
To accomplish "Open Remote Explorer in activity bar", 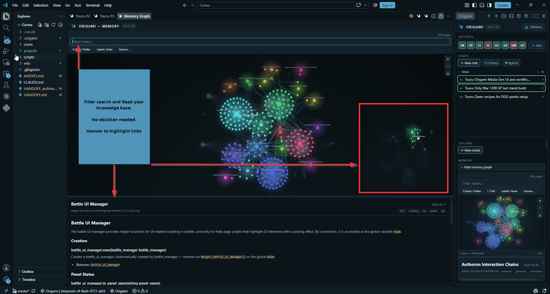I will 6,62.
